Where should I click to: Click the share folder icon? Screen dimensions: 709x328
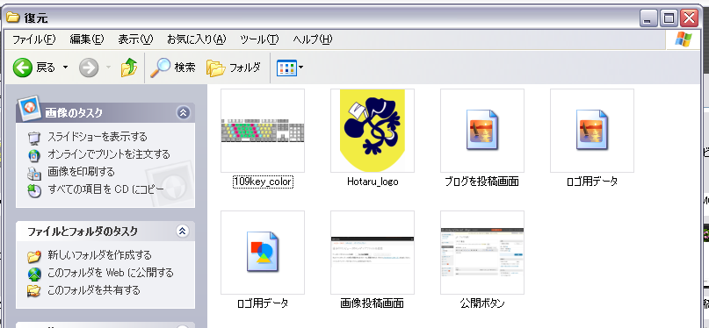click(34, 290)
